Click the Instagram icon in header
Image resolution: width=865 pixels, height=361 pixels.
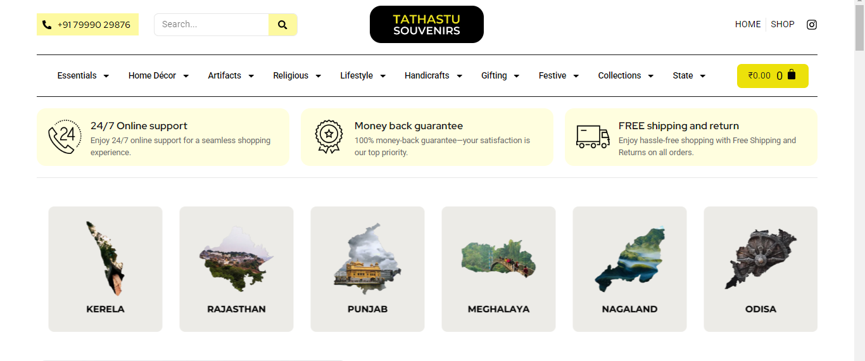click(x=812, y=25)
